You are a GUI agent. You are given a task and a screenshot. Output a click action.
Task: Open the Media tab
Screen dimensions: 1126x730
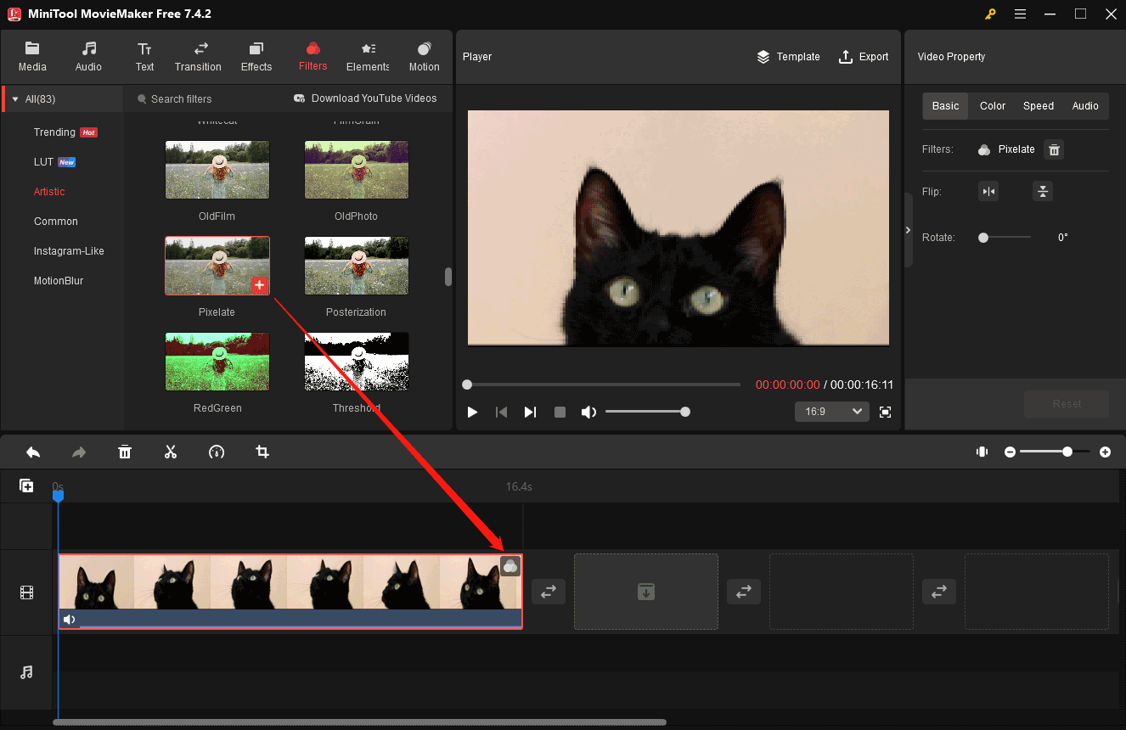32,57
